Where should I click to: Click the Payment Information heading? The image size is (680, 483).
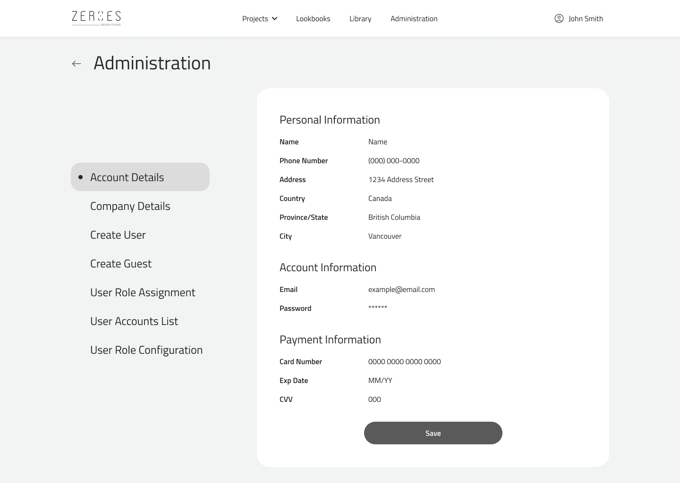pyautogui.click(x=330, y=340)
